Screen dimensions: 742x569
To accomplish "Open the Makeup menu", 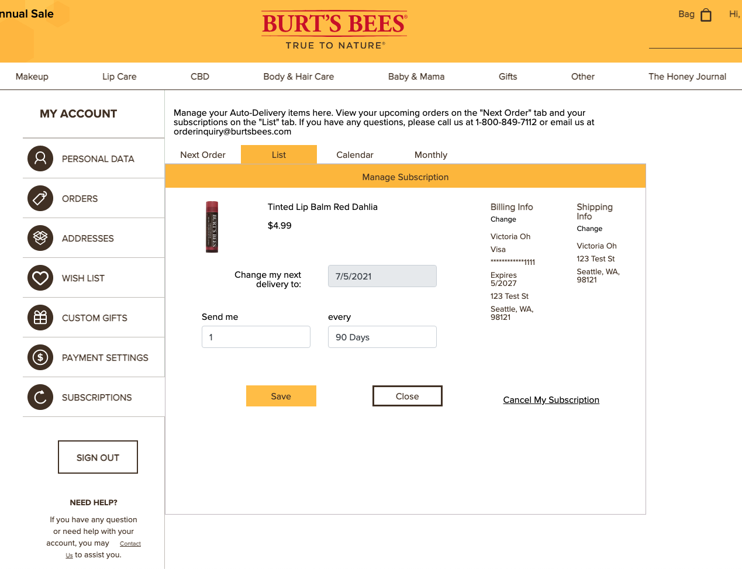I will (x=32, y=77).
